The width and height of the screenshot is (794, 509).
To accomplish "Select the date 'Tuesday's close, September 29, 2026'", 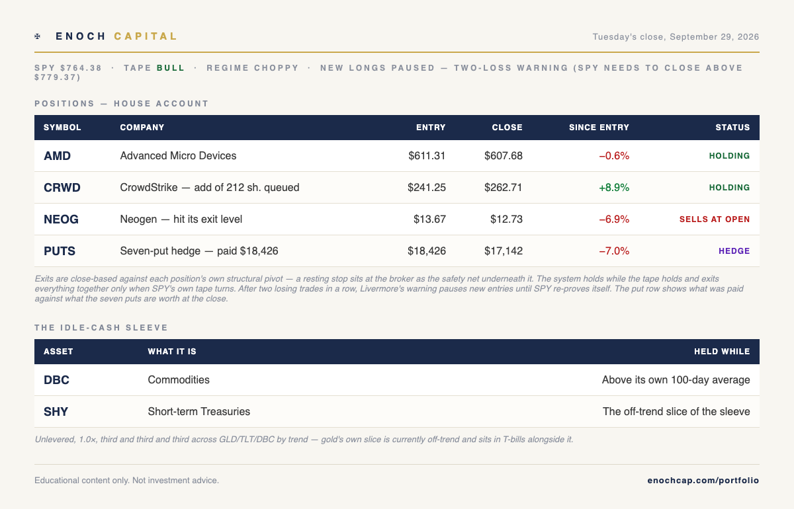I will [x=676, y=37].
